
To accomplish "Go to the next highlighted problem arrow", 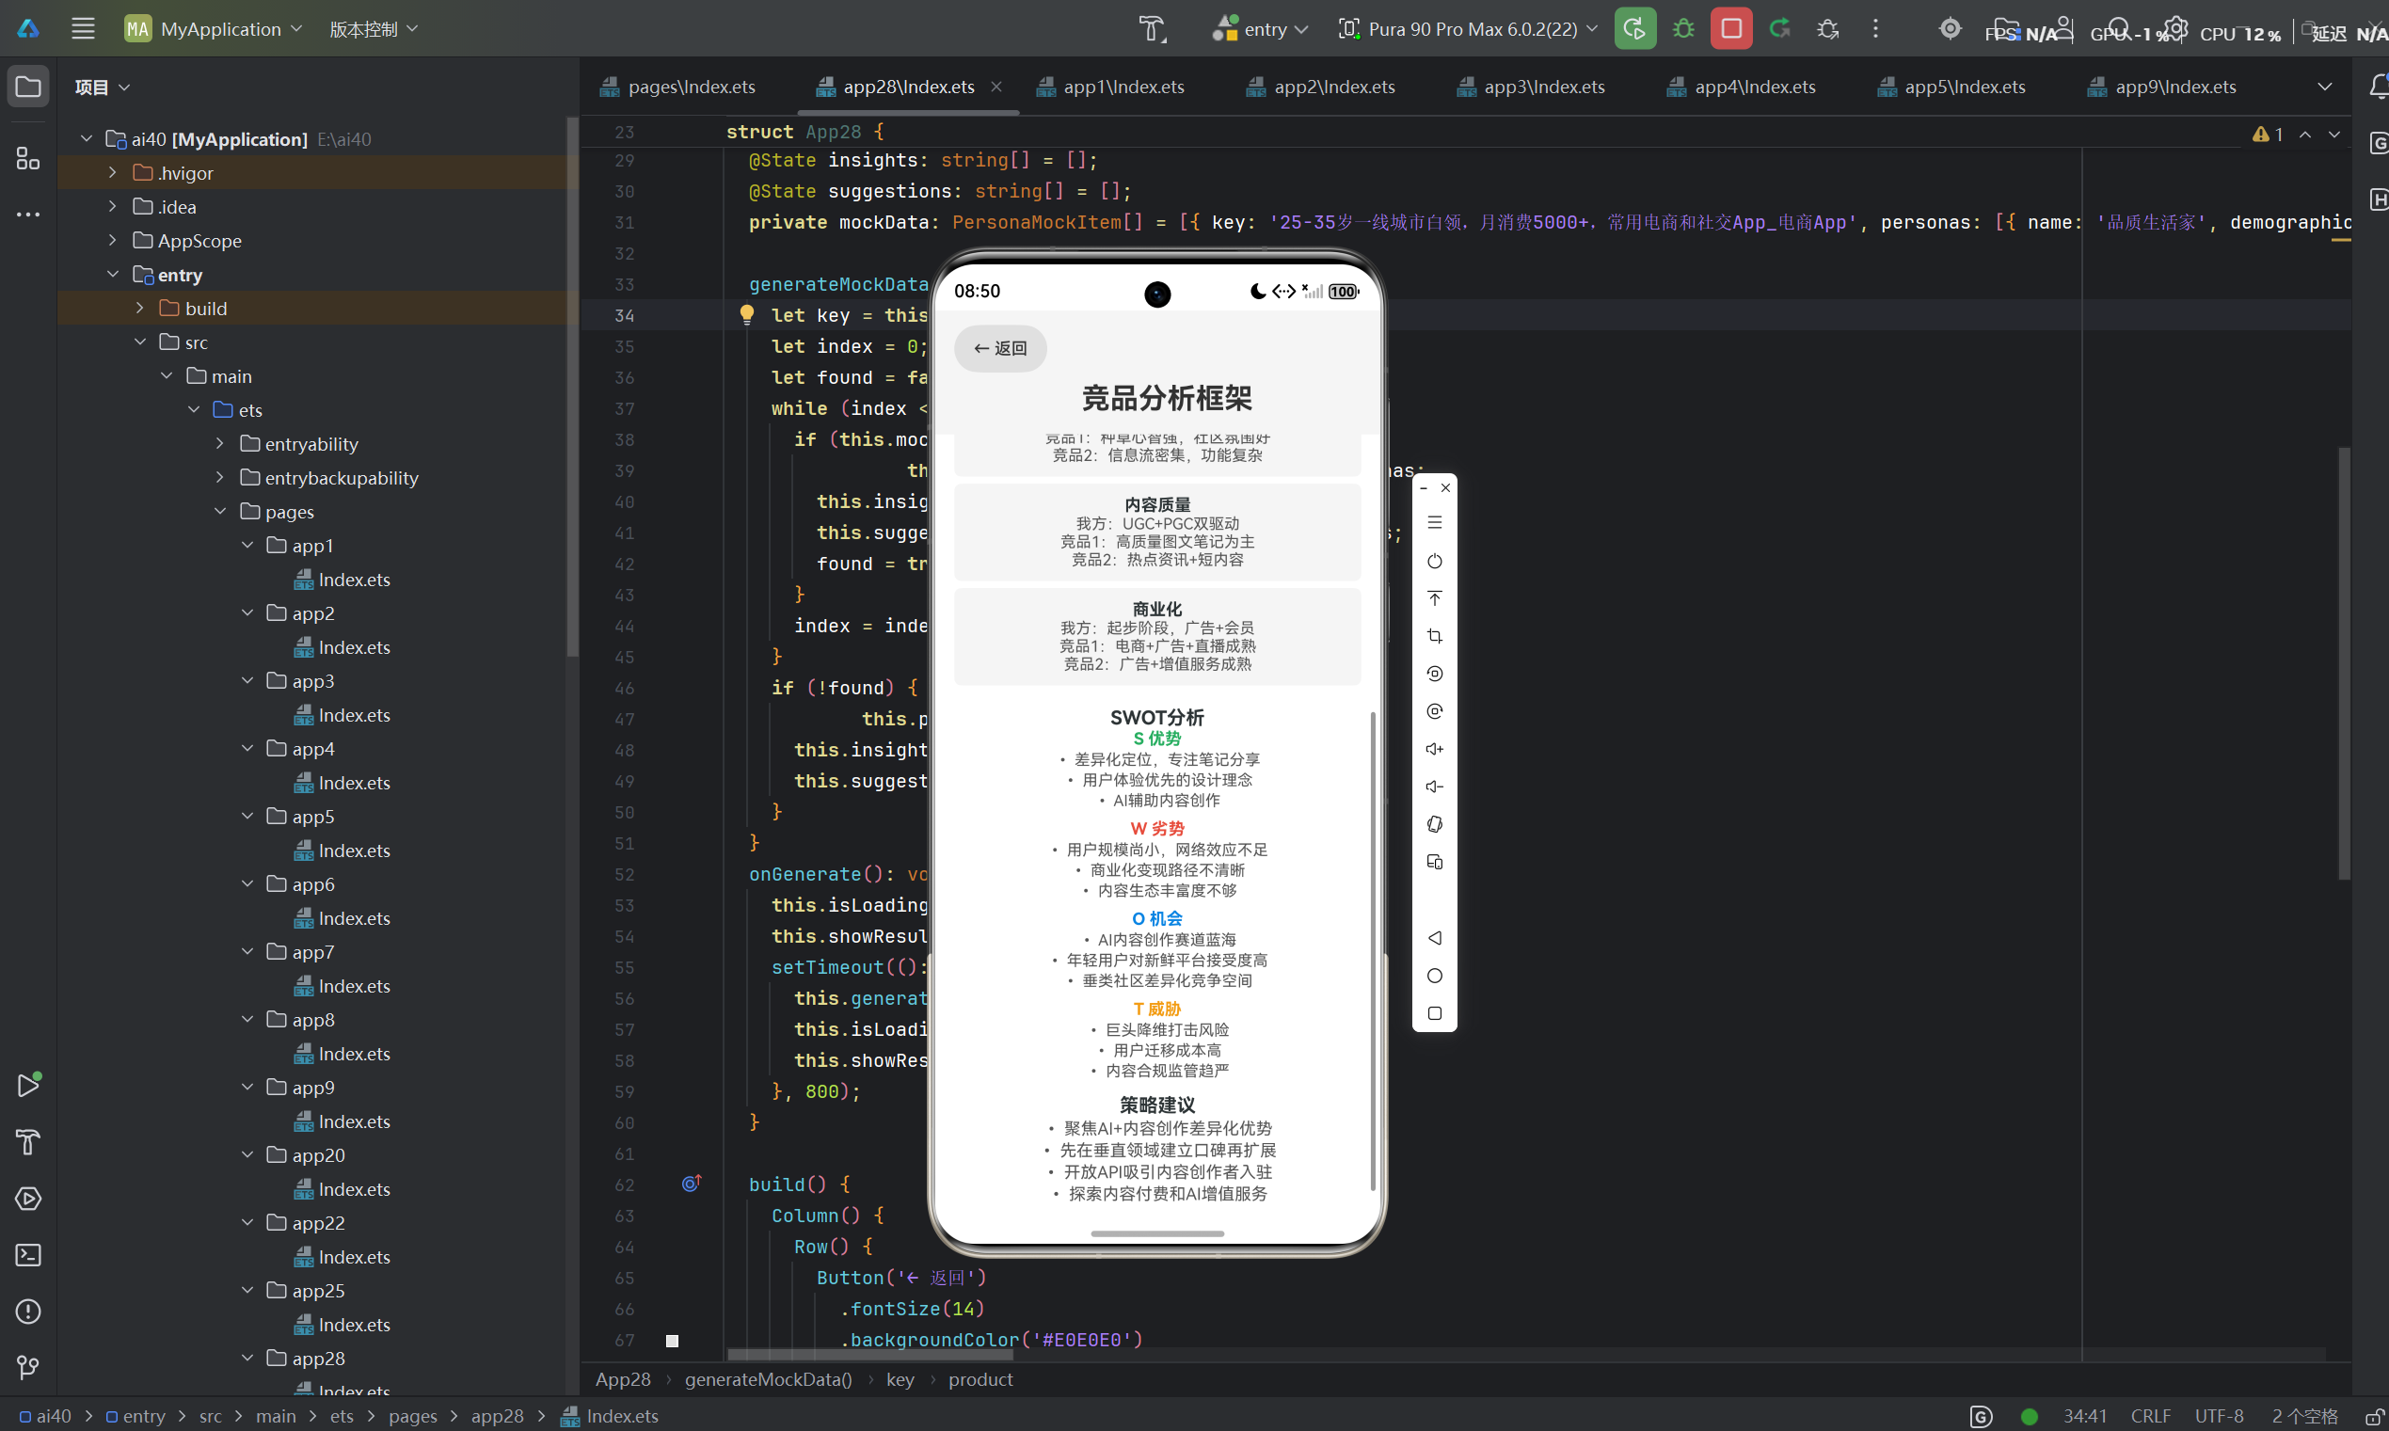I will point(2334,134).
